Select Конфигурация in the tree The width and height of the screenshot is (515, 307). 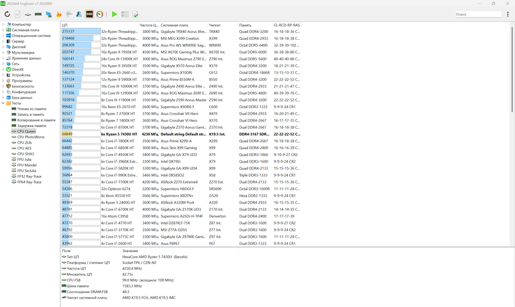[24, 92]
